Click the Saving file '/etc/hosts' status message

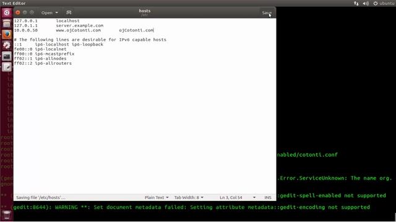(41, 197)
